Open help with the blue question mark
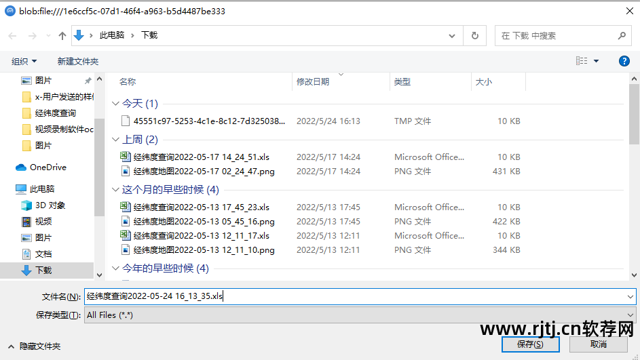This screenshot has width=640, height=360. tap(624, 61)
